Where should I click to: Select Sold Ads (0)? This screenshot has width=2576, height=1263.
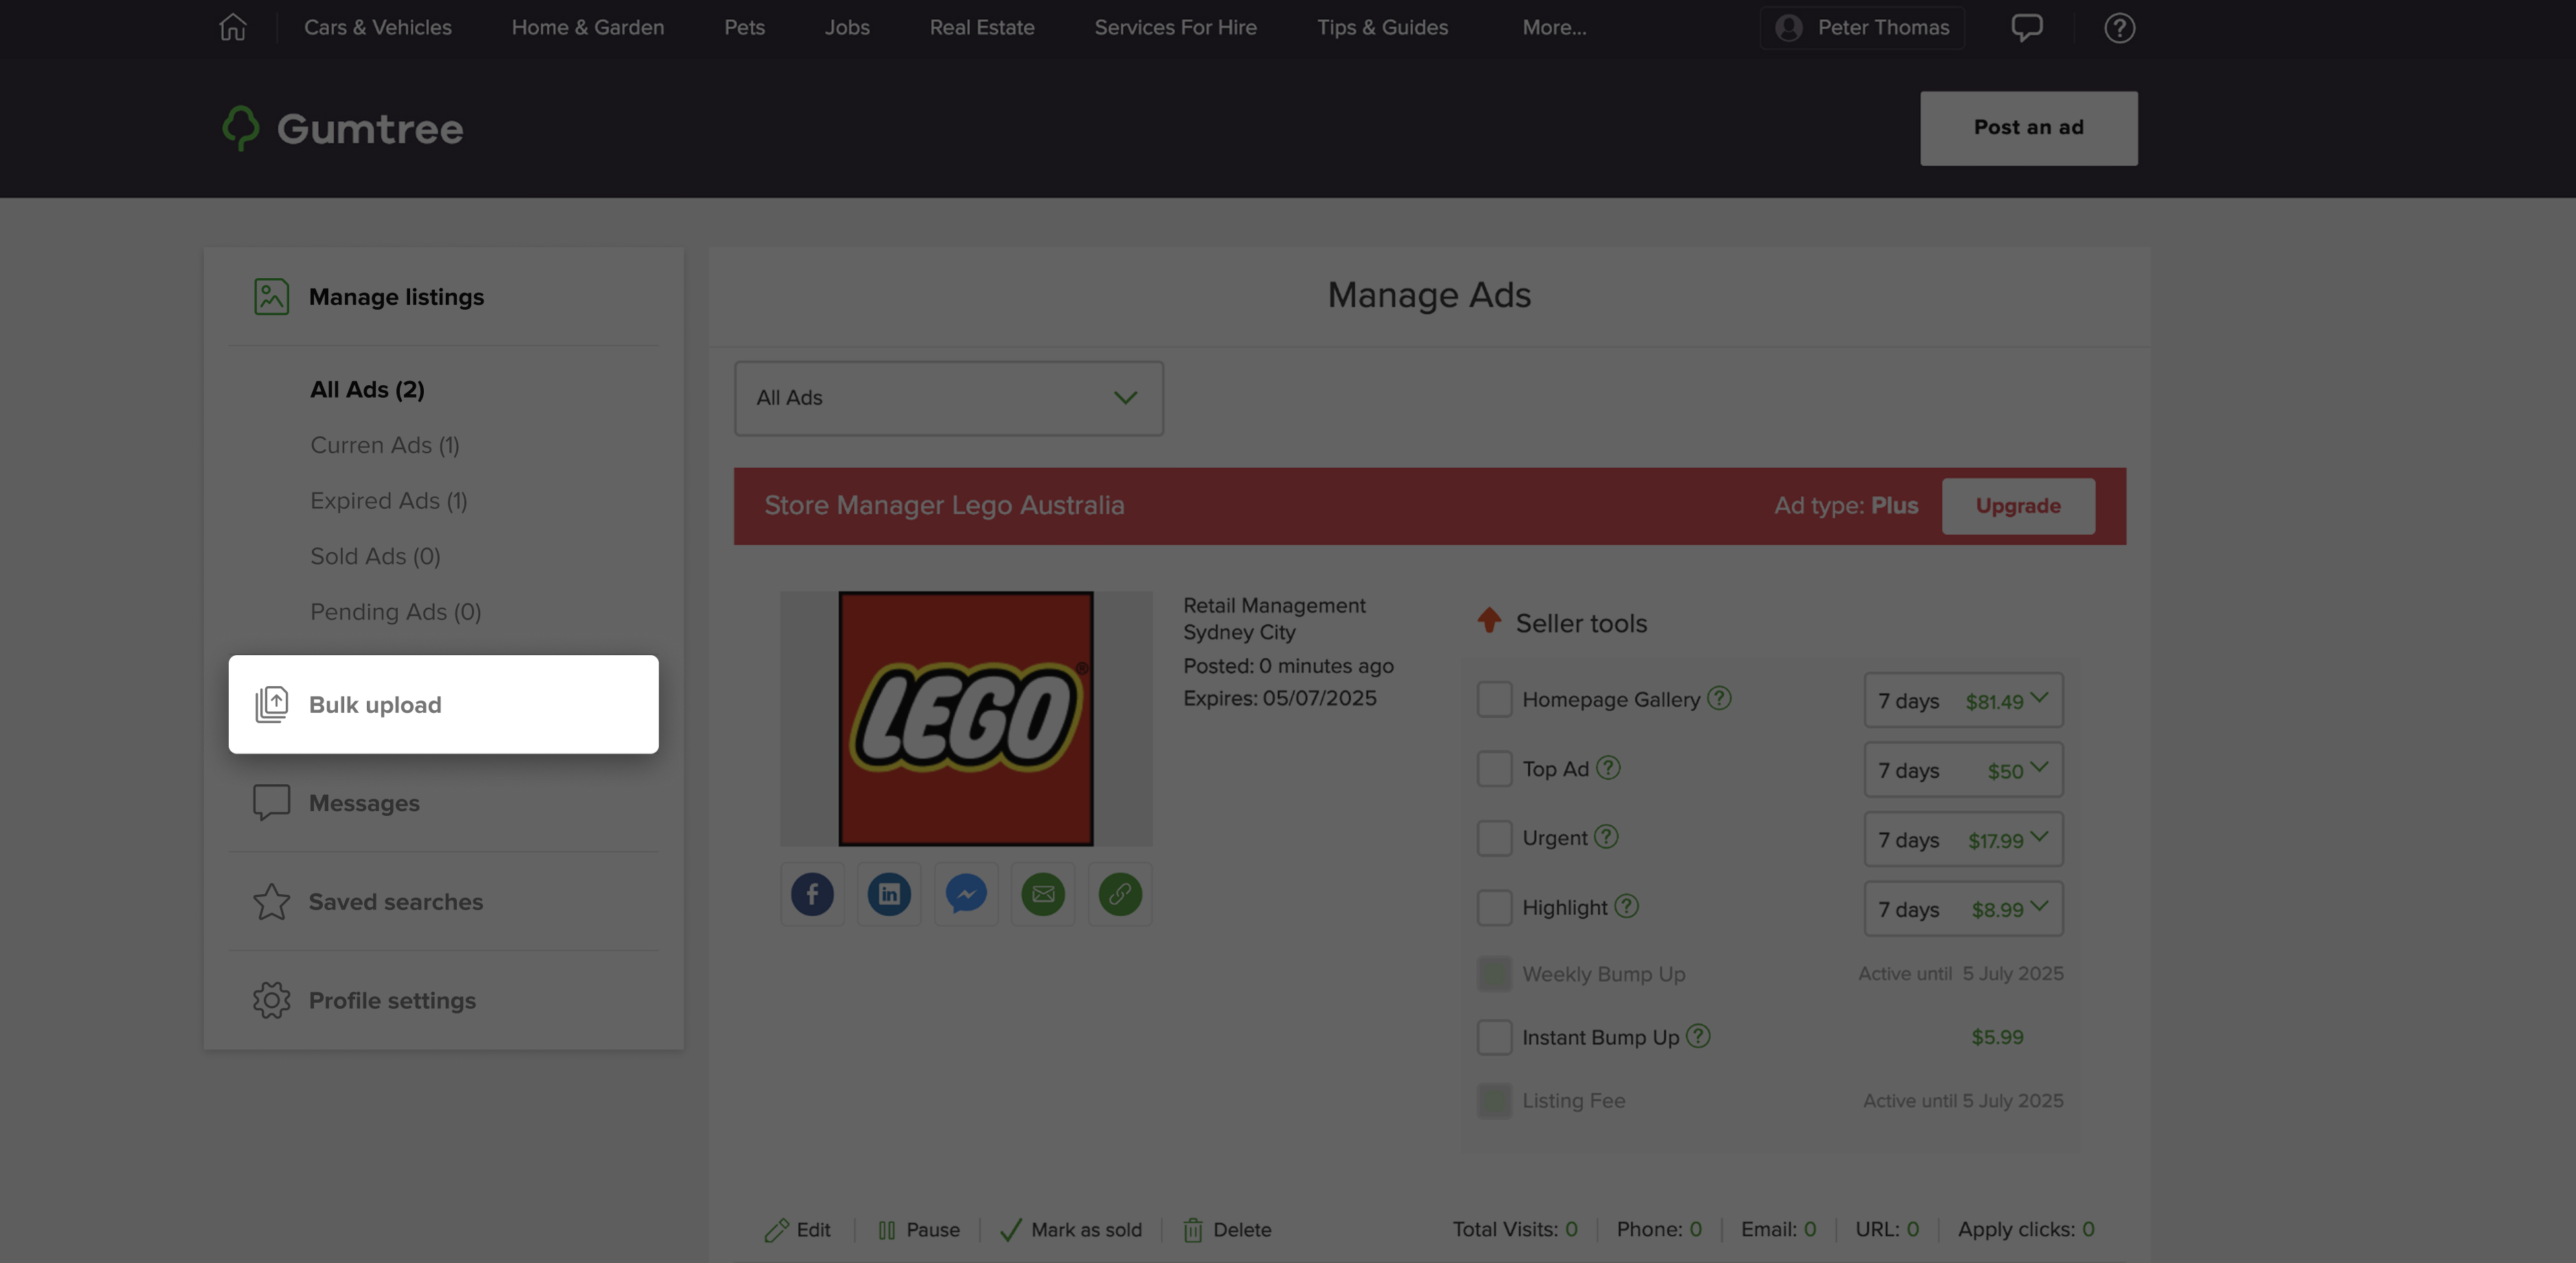(x=375, y=556)
